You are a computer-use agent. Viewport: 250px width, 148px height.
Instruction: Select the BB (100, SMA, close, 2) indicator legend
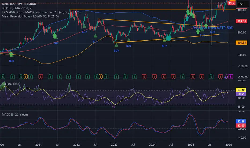(17, 8)
